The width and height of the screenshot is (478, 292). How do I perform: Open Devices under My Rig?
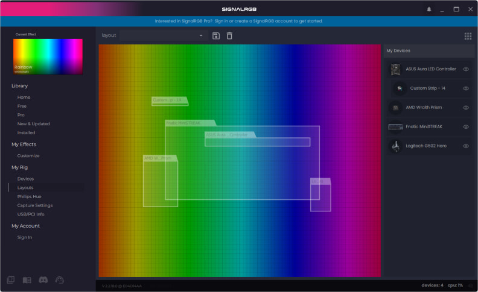click(25, 179)
